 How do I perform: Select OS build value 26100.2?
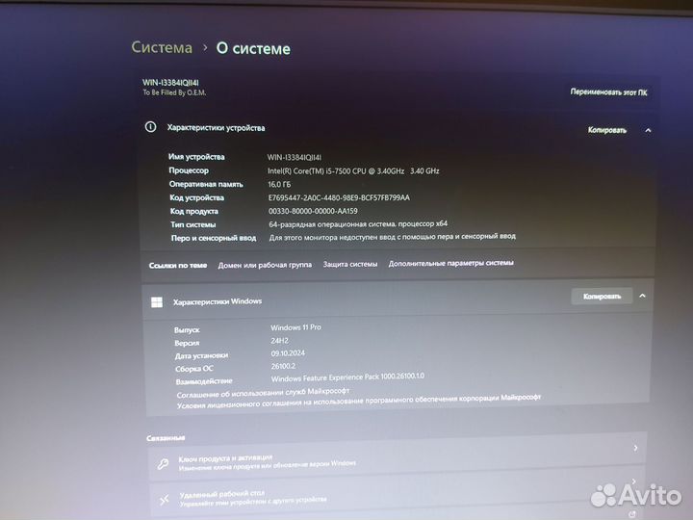[x=283, y=366]
